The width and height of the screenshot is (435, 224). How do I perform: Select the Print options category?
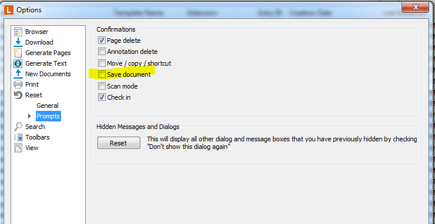pyautogui.click(x=32, y=84)
